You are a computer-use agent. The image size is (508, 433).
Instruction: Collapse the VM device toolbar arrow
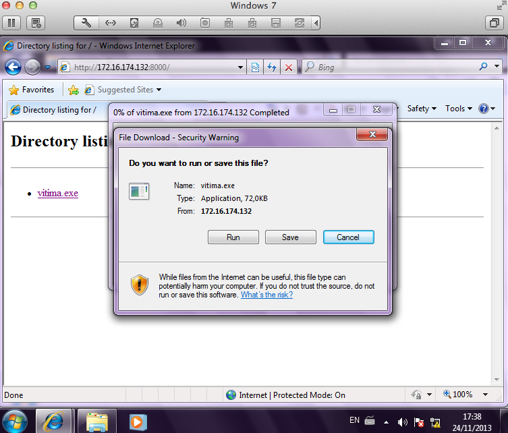click(316, 23)
